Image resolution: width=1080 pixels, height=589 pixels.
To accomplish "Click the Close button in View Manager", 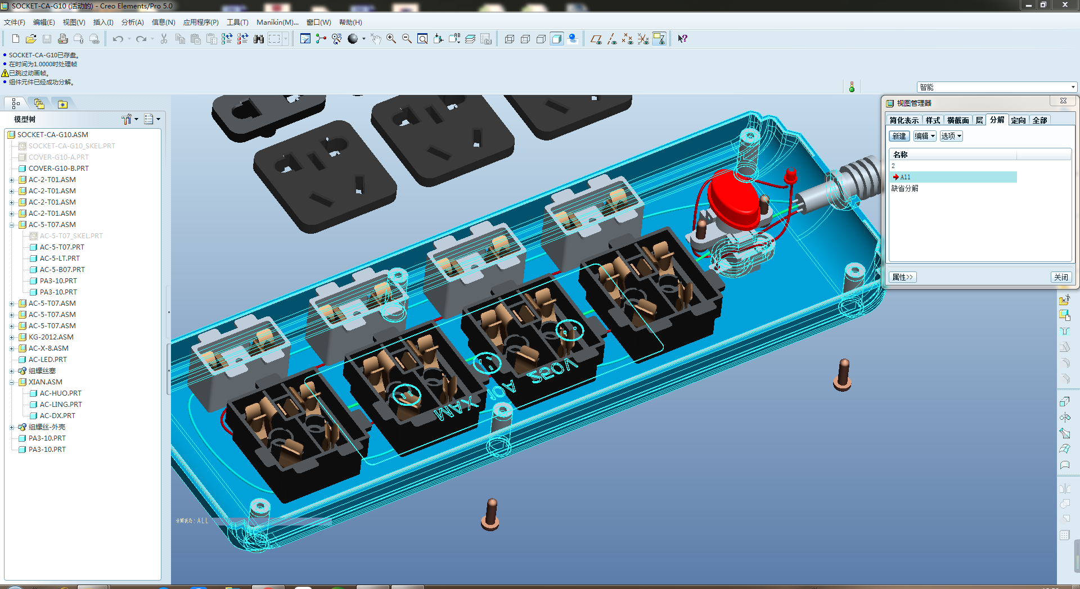I will pos(1061,277).
